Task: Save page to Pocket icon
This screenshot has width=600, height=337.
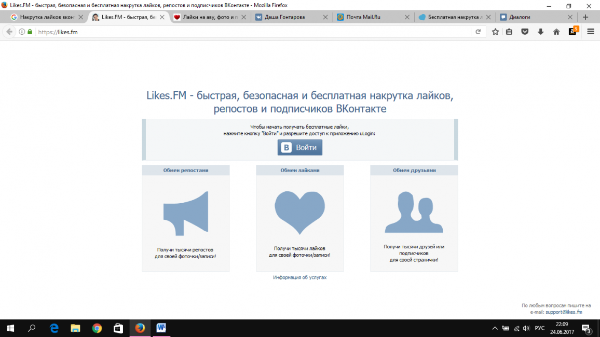Action: click(x=525, y=32)
